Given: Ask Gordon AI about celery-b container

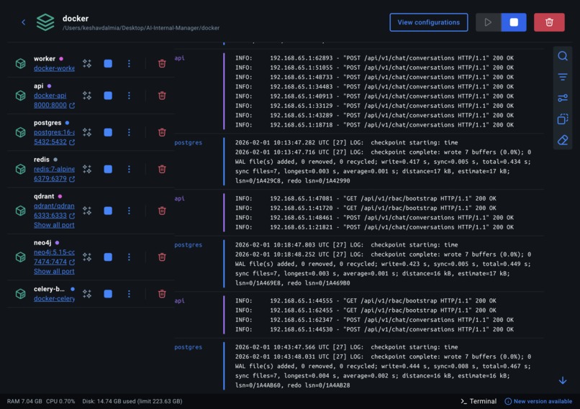Looking at the screenshot, I should coord(87,294).
